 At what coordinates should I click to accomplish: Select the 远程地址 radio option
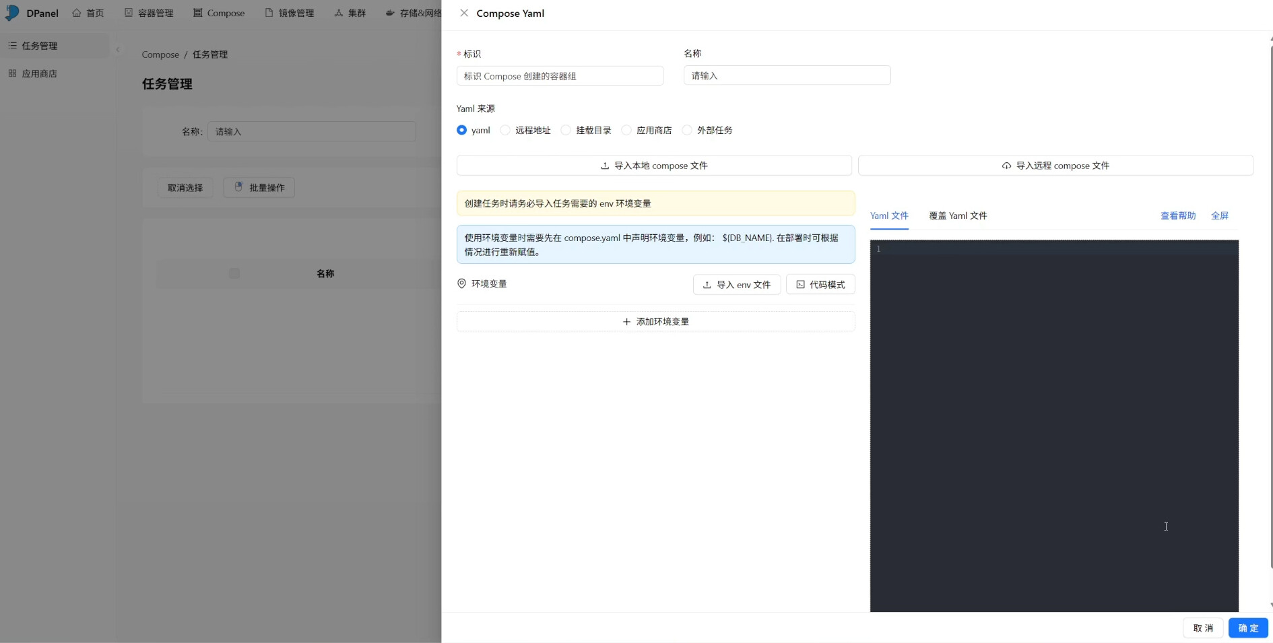505,130
